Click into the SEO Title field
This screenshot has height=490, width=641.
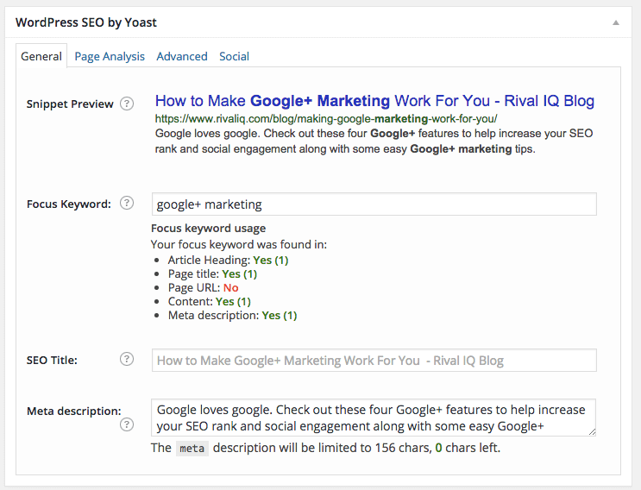click(374, 360)
